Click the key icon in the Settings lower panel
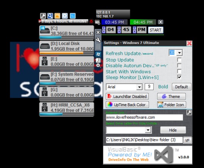Screen dimensions: 204x168 [x=189, y=113]
